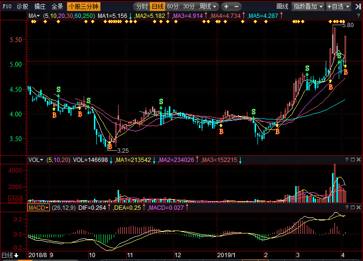
Task: Click the B buy marker above 3.25 low
Action: (110, 146)
